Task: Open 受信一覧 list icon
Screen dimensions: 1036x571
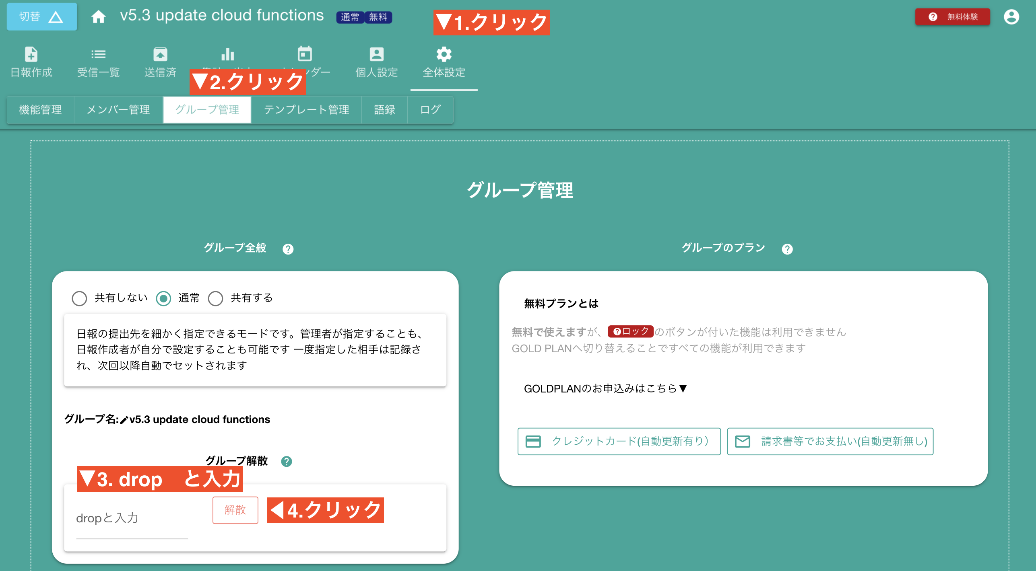Action: coord(98,54)
